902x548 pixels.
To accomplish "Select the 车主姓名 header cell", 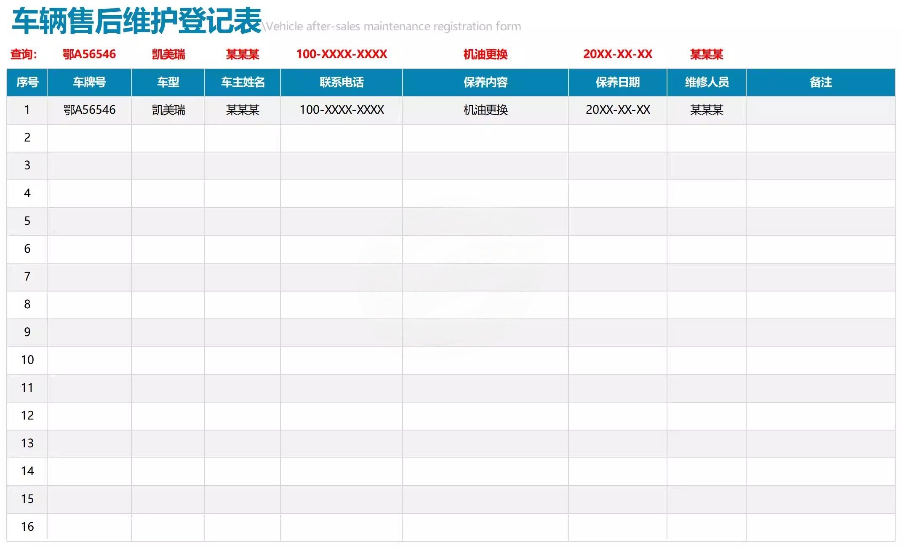I will 243,82.
